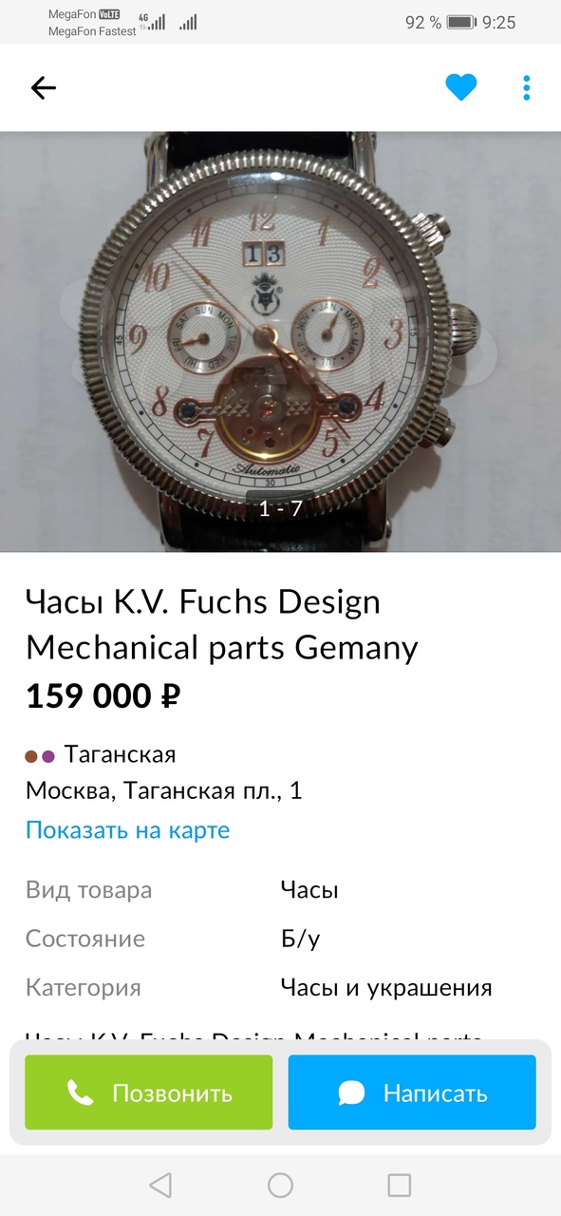Image resolution: width=561 pixels, height=1216 pixels.
Task: Toggle the blue heart favorite icon
Action: (x=461, y=88)
